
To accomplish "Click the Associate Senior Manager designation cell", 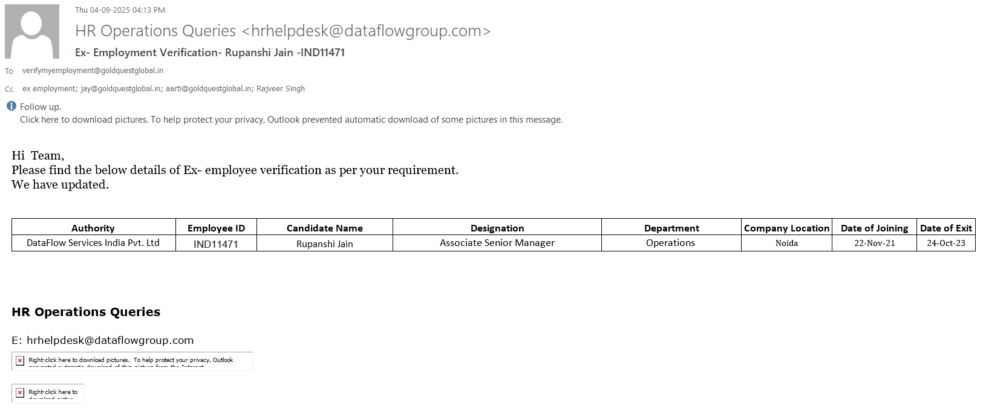I will point(497,243).
